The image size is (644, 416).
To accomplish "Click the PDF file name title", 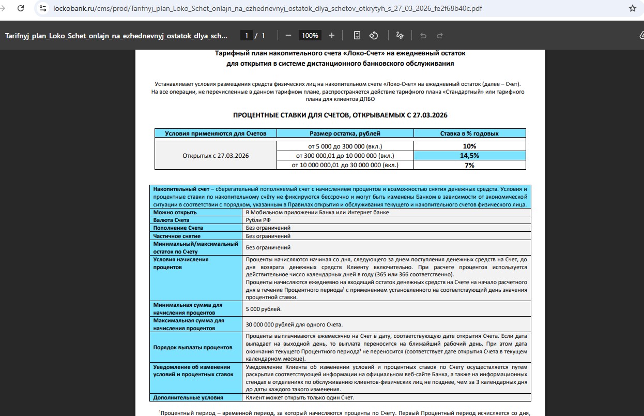I will (116, 36).
